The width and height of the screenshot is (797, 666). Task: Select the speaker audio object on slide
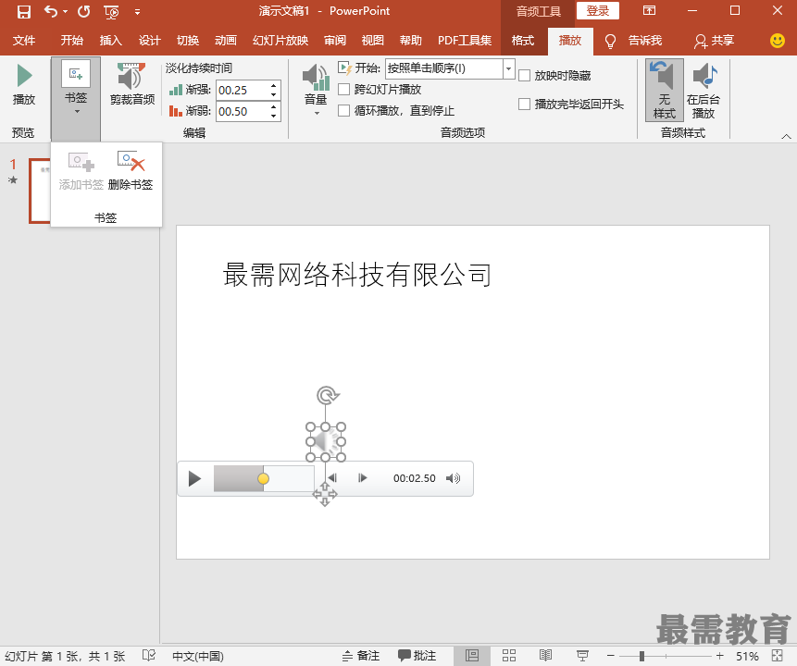(326, 441)
